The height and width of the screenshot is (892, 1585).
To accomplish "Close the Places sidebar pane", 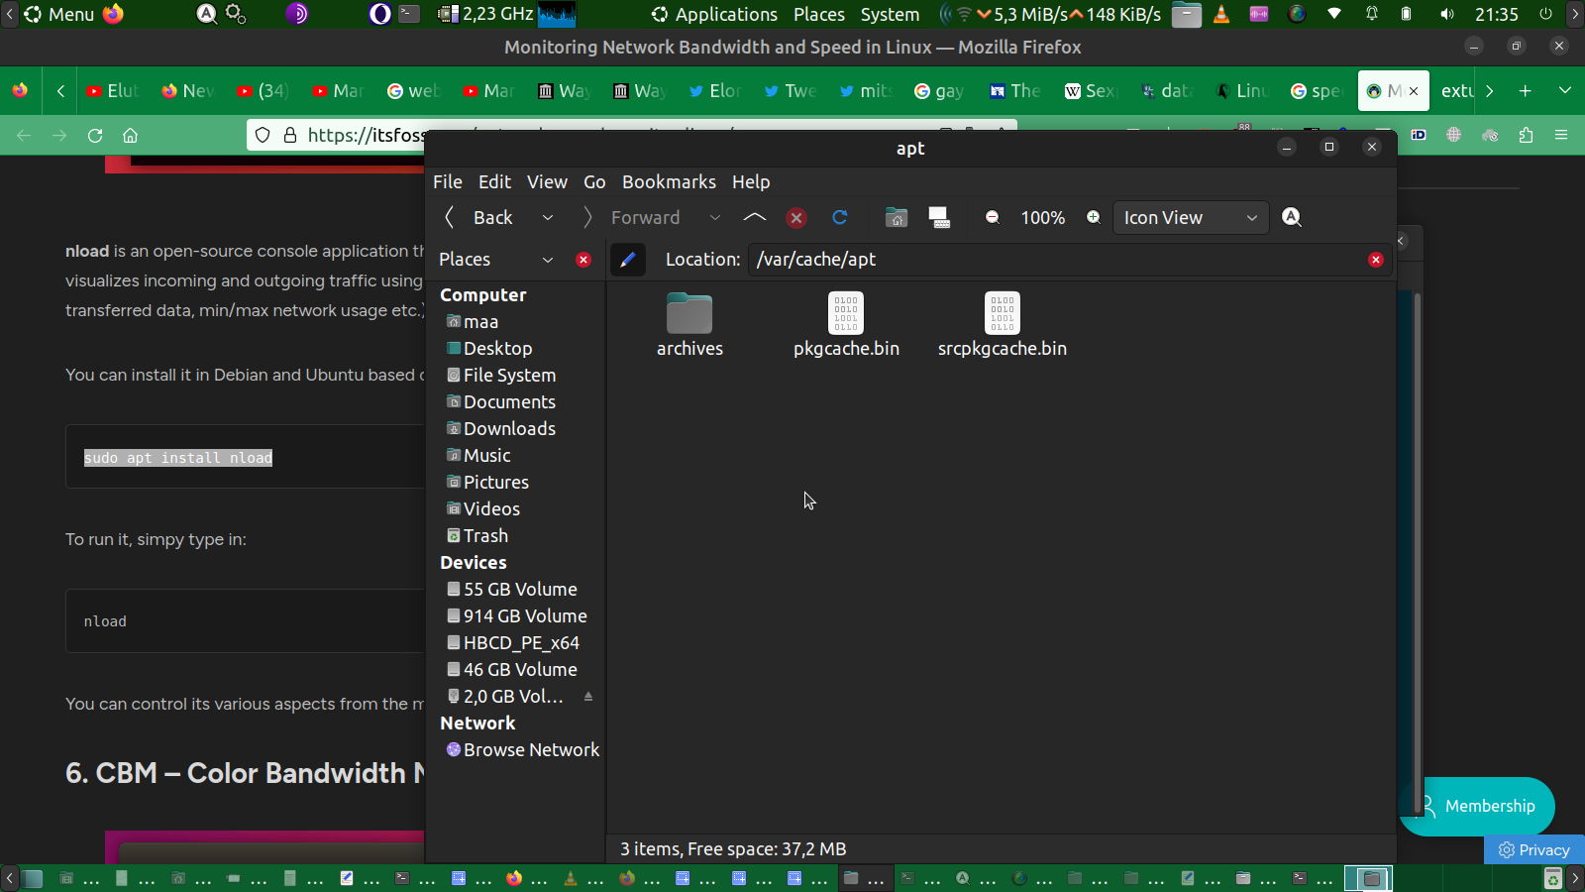I will click(x=583, y=260).
